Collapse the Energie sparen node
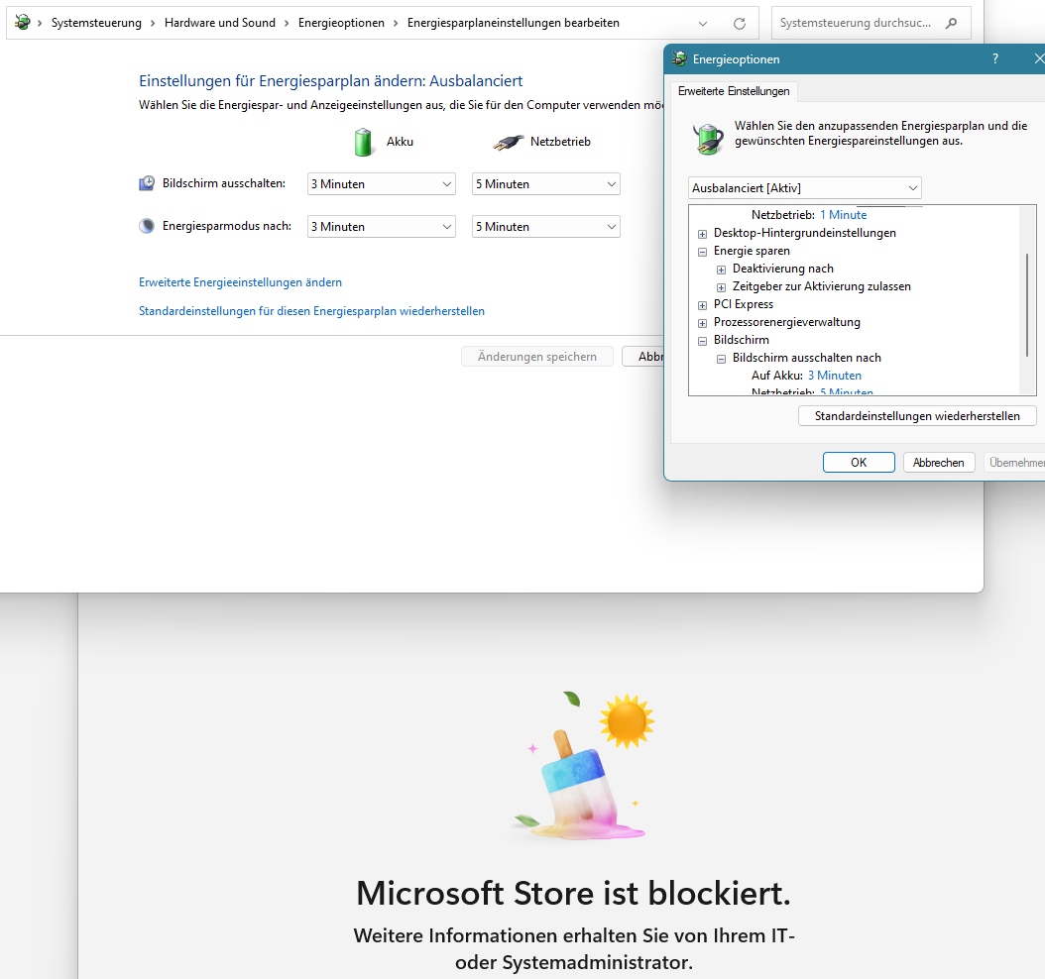Image resolution: width=1045 pixels, height=979 pixels. point(702,252)
